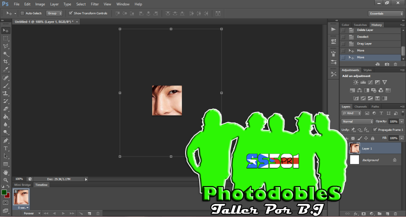Screen dimensions: 406x217
Task: Select the Pen tool
Action: click(x=5, y=140)
